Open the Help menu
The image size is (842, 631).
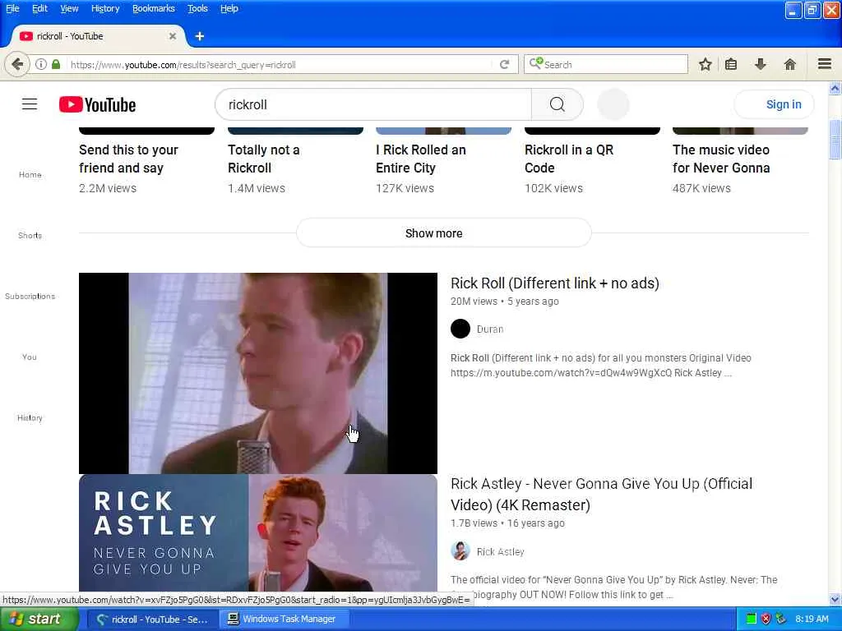coord(229,8)
